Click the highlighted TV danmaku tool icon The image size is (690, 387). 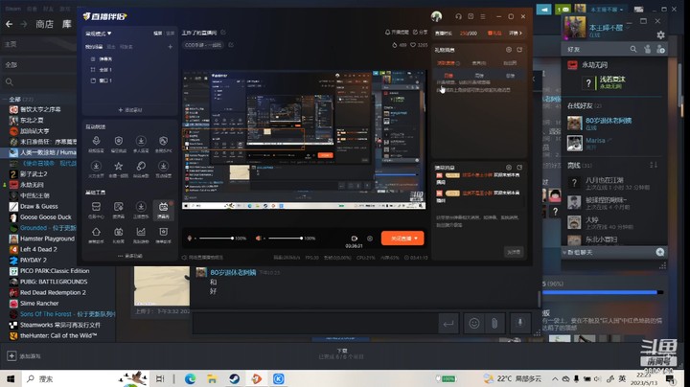click(163, 208)
